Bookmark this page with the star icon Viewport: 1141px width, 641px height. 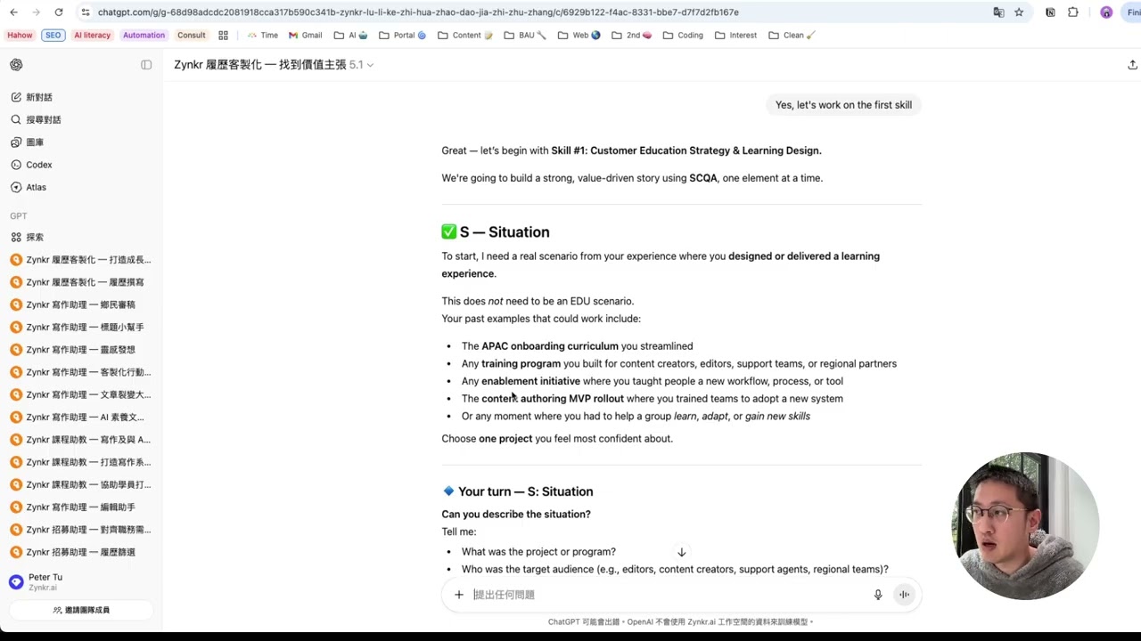click(1019, 12)
